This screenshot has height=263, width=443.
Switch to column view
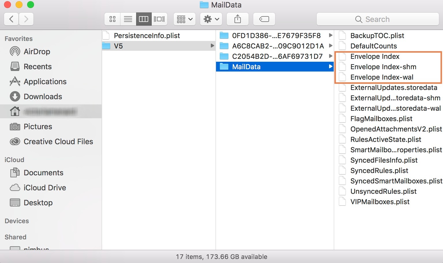coord(144,19)
